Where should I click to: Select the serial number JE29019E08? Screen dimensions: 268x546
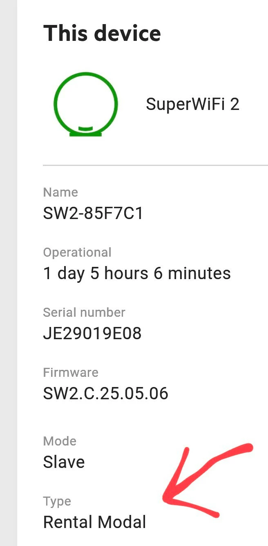[x=92, y=333]
